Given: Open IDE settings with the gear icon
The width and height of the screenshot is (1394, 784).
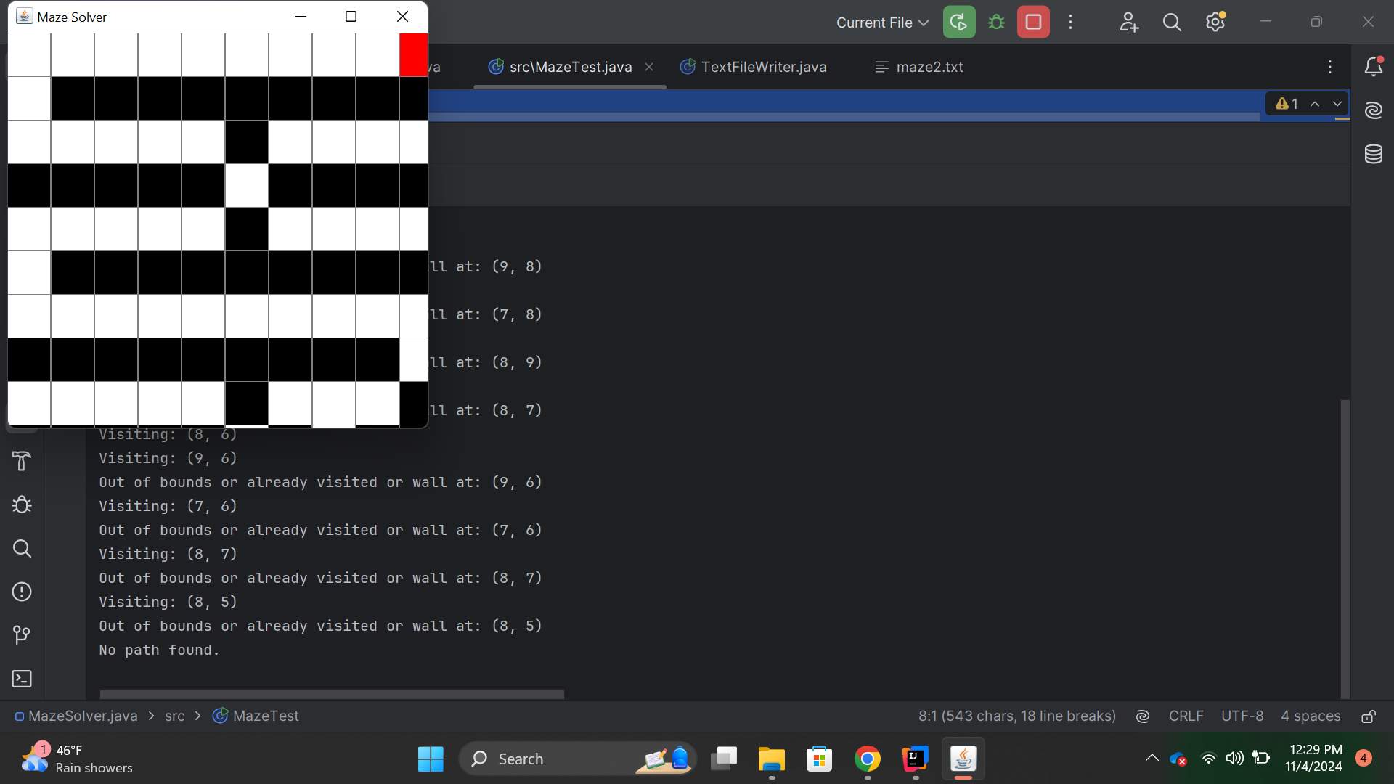Looking at the screenshot, I should [1215, 22].
